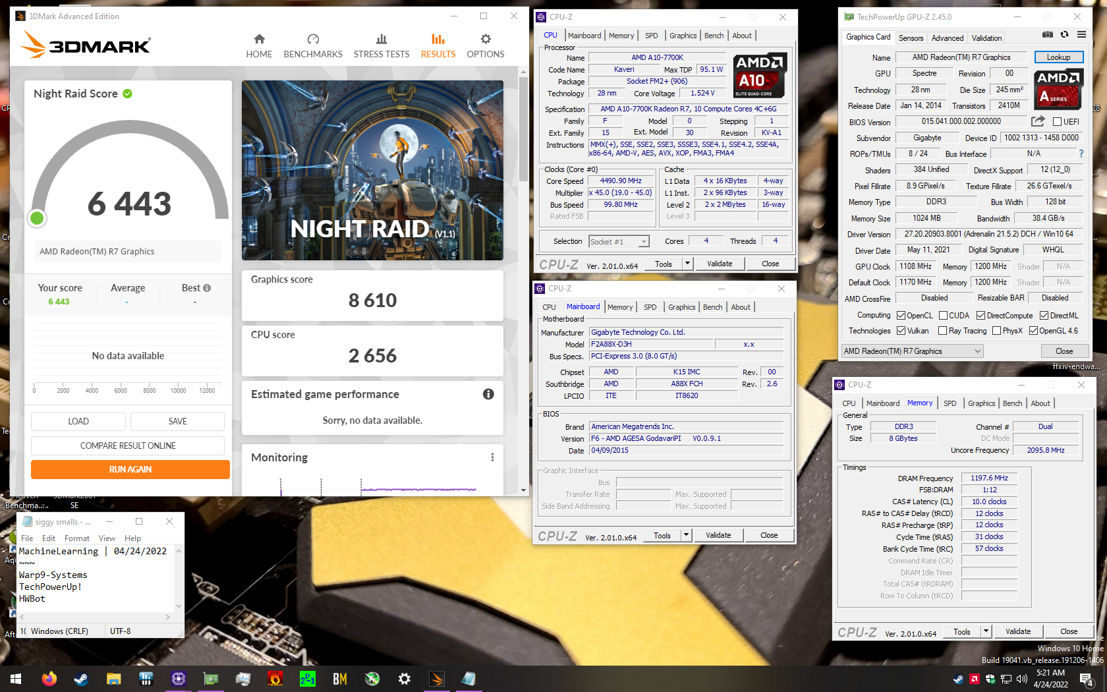This screenshot has height=692, width=1107.
Task: Open the 3DMark Benchmarks gauge icon
Action: pos(313,39)
